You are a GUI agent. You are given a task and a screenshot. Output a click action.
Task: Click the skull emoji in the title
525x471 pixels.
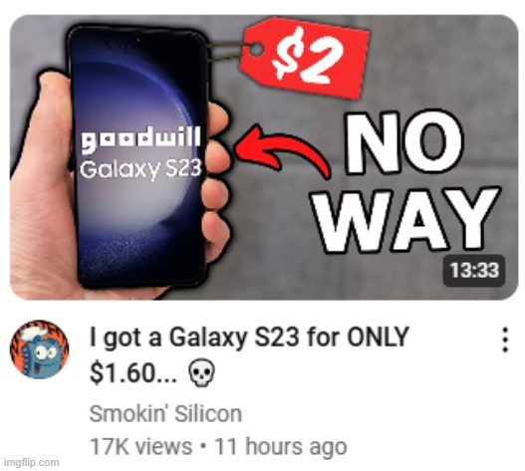click(201, 372)
